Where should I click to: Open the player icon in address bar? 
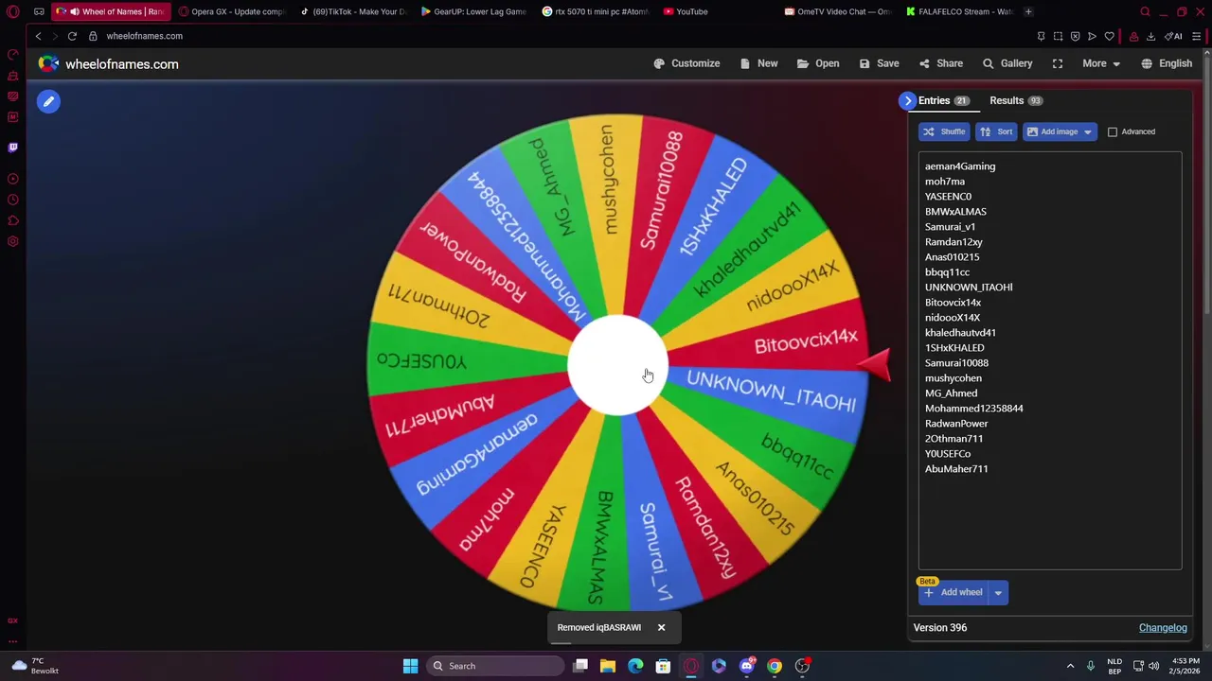coord(1092,36)
